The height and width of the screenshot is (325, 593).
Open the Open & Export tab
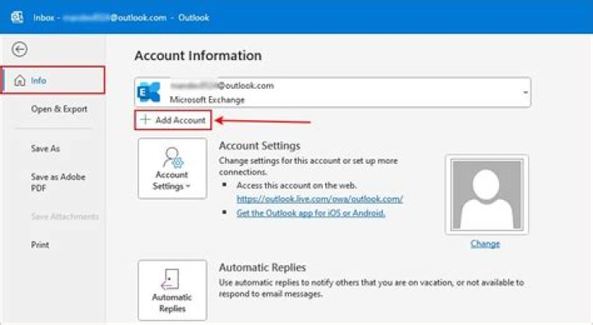point(59,109)
